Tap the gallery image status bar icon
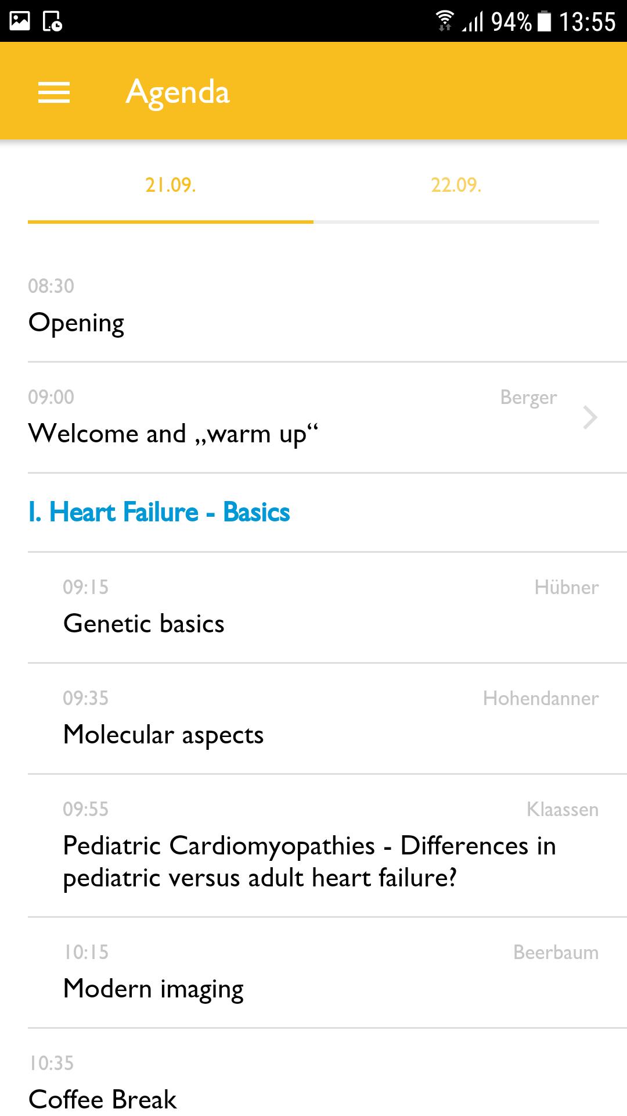627x1116 pixels. point(20,21)
